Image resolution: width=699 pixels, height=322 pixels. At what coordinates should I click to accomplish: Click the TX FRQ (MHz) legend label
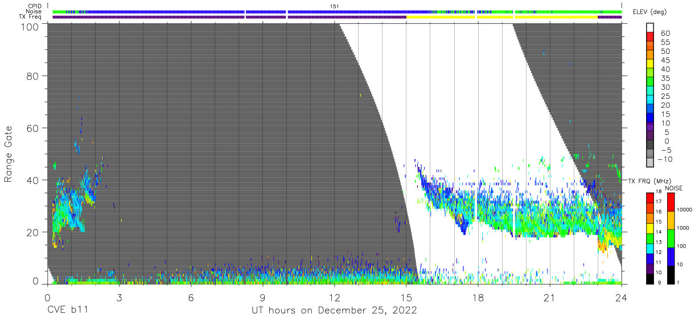click(651, 181)
